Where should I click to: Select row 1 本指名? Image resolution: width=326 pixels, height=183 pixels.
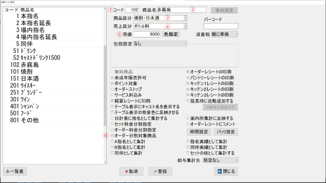[x=53, y=16]
